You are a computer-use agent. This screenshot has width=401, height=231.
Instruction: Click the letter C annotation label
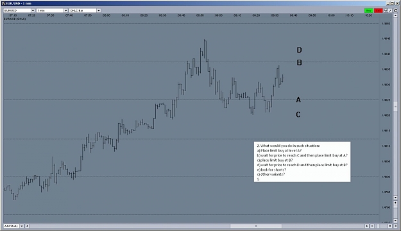coord(298,115)
